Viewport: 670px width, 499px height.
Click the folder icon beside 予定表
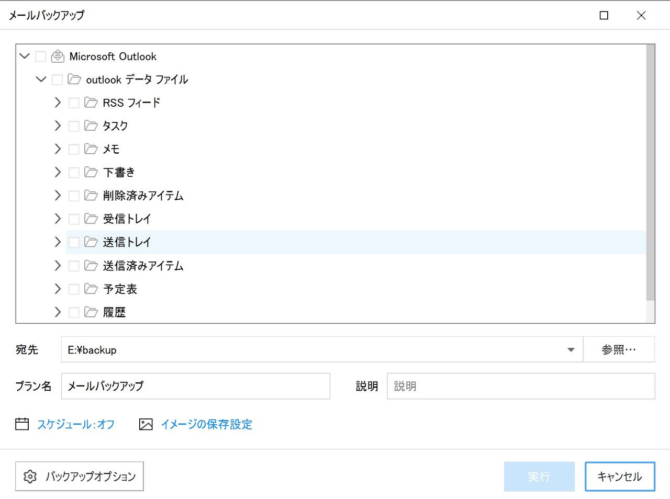coord(91,289)
